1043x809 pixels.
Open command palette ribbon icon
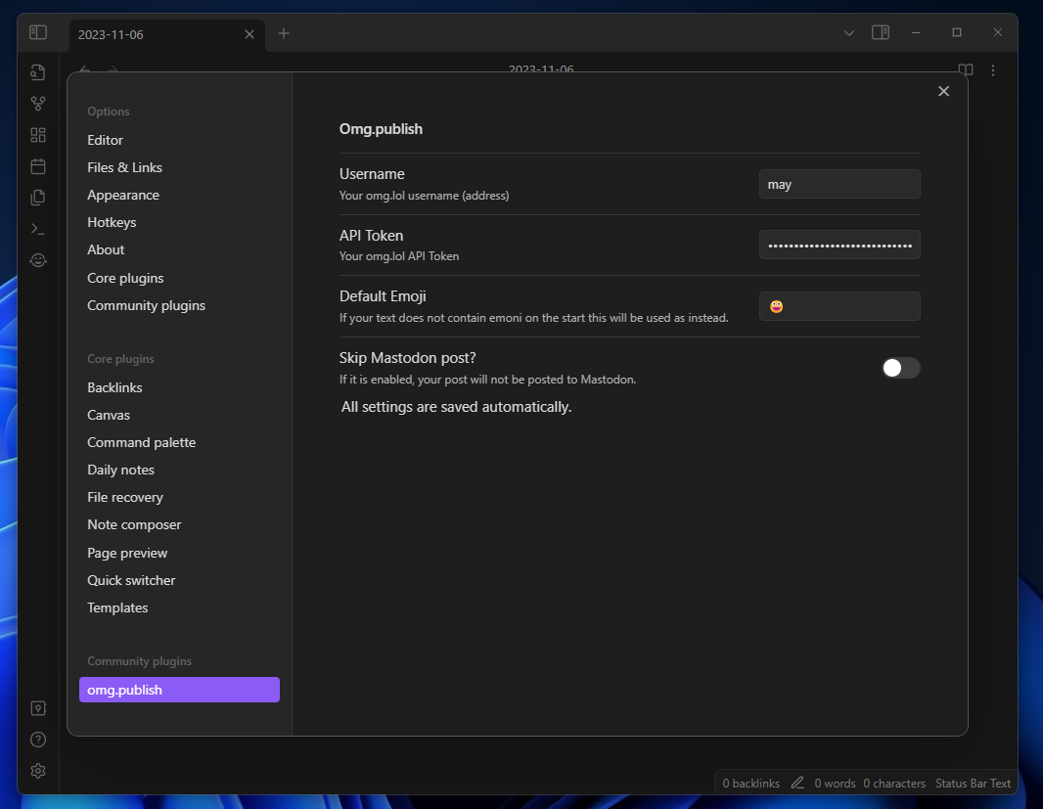coord(38,229)
